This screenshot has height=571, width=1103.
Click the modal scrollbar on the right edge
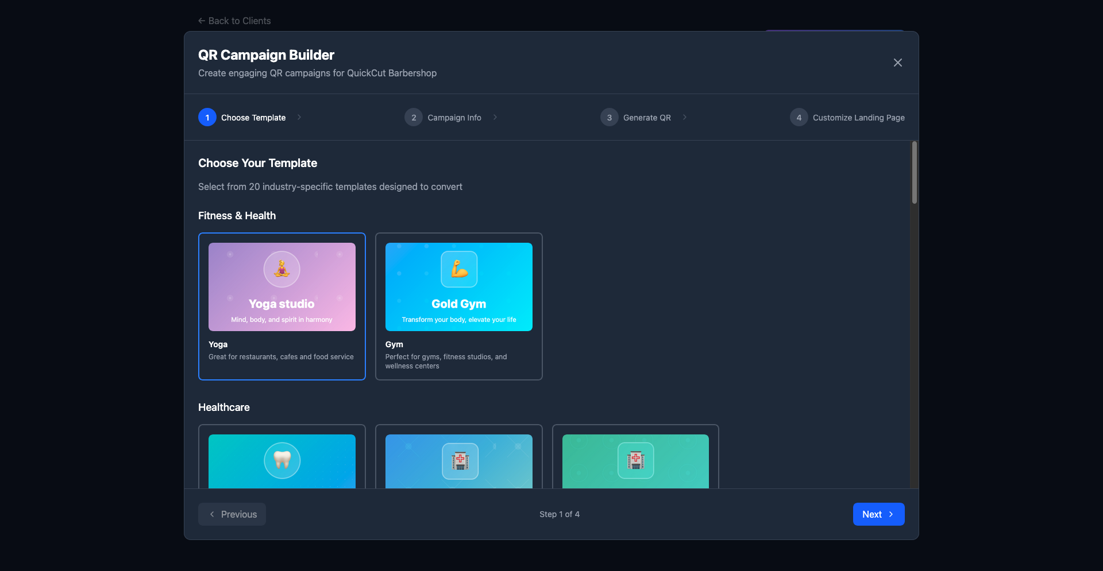[913, 172]
